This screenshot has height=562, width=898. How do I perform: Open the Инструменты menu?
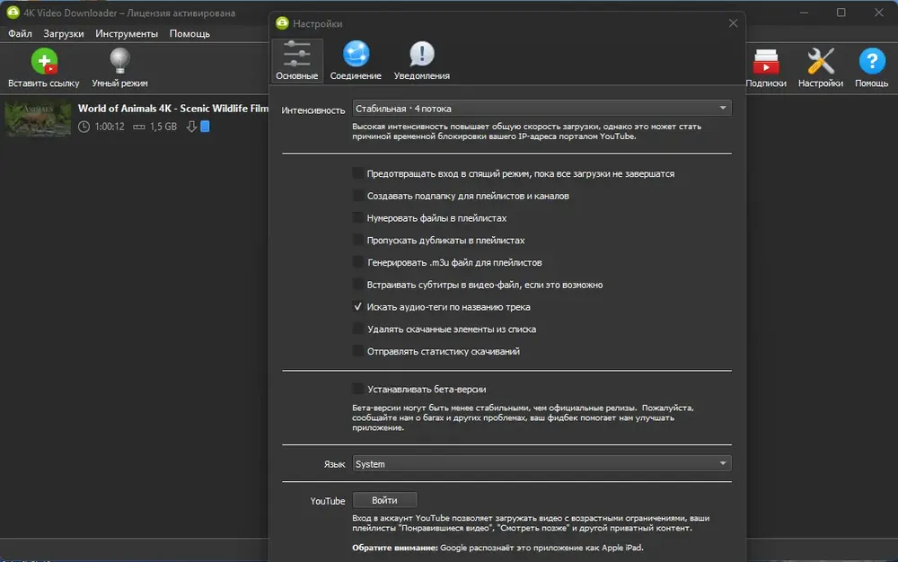(x=127, y=34)
